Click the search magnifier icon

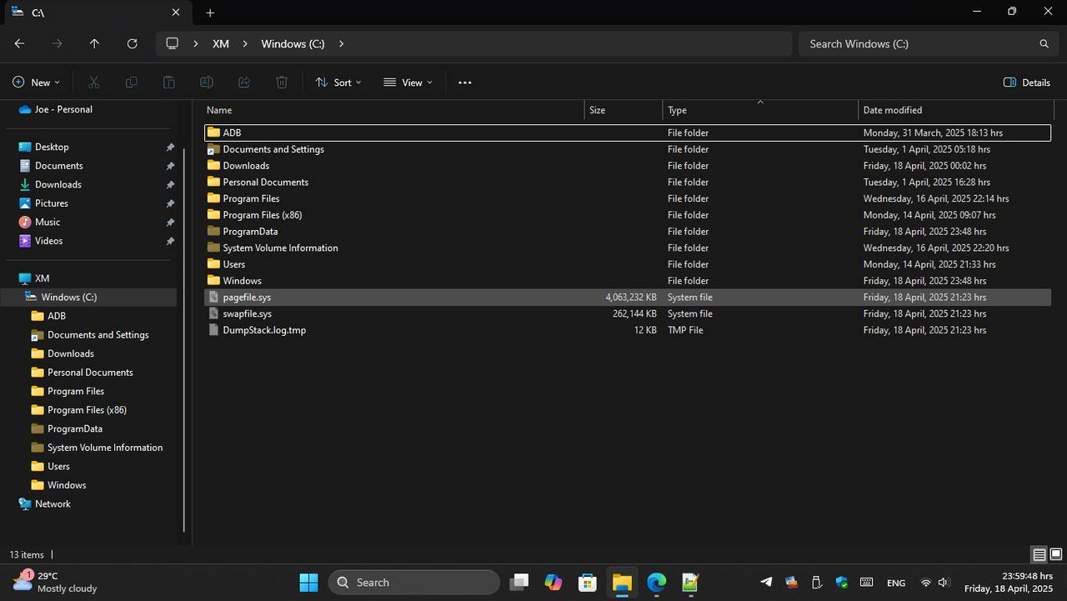[1044, 43]
